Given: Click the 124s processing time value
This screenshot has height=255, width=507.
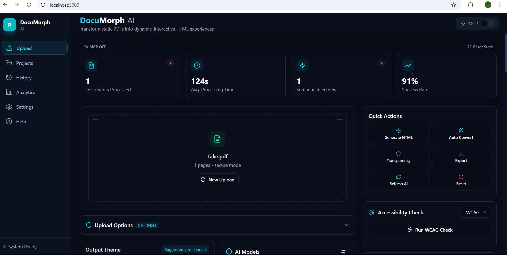Looking at the screenshot, I should [200, 81].
